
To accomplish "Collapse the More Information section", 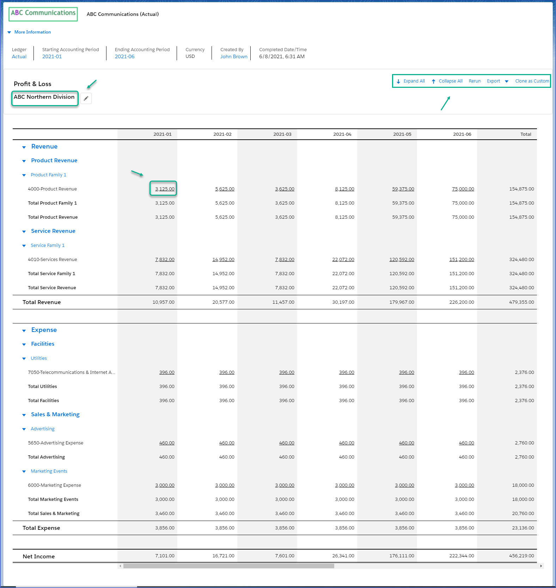I will point(9,32).
